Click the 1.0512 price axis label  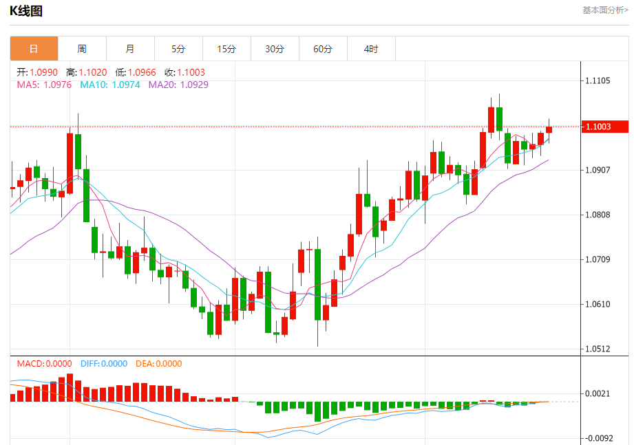(598, 349)
